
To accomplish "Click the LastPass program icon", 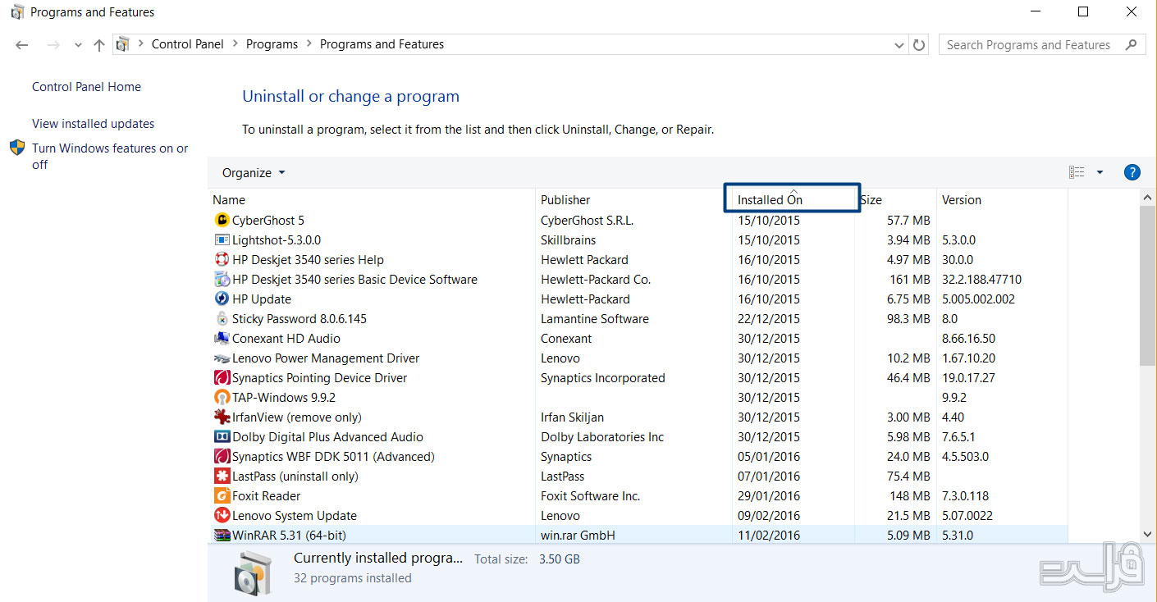I will tap(222, 476).
